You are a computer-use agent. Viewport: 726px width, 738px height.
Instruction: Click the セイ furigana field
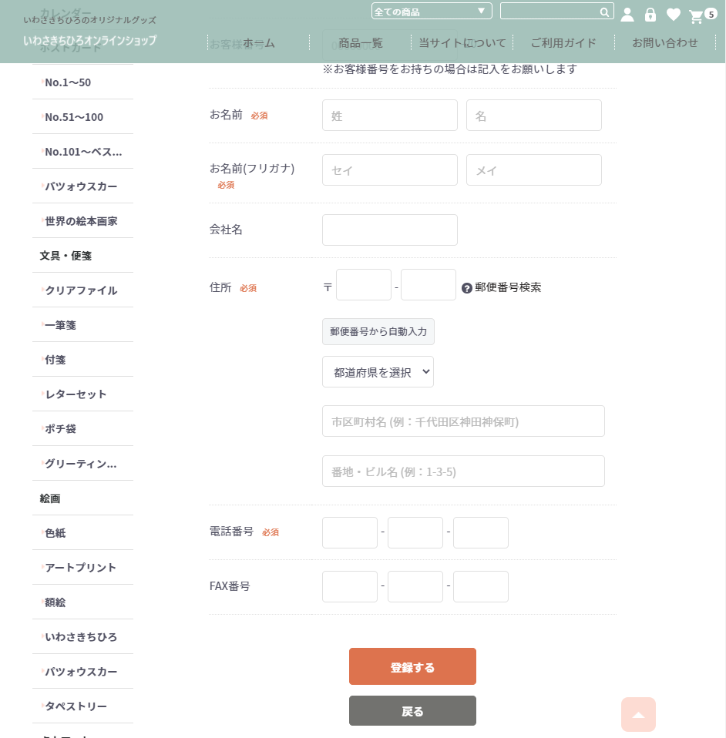pyautogui.click(x=390, y=170)
